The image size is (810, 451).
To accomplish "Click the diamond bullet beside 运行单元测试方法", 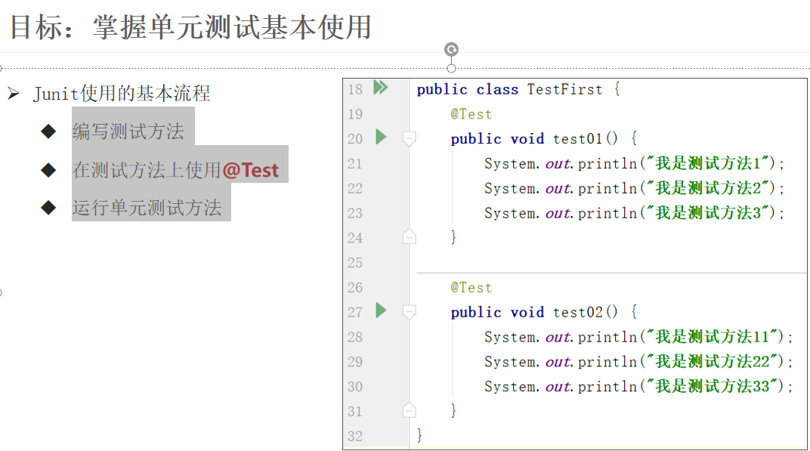I will click(x=48, y=208).
